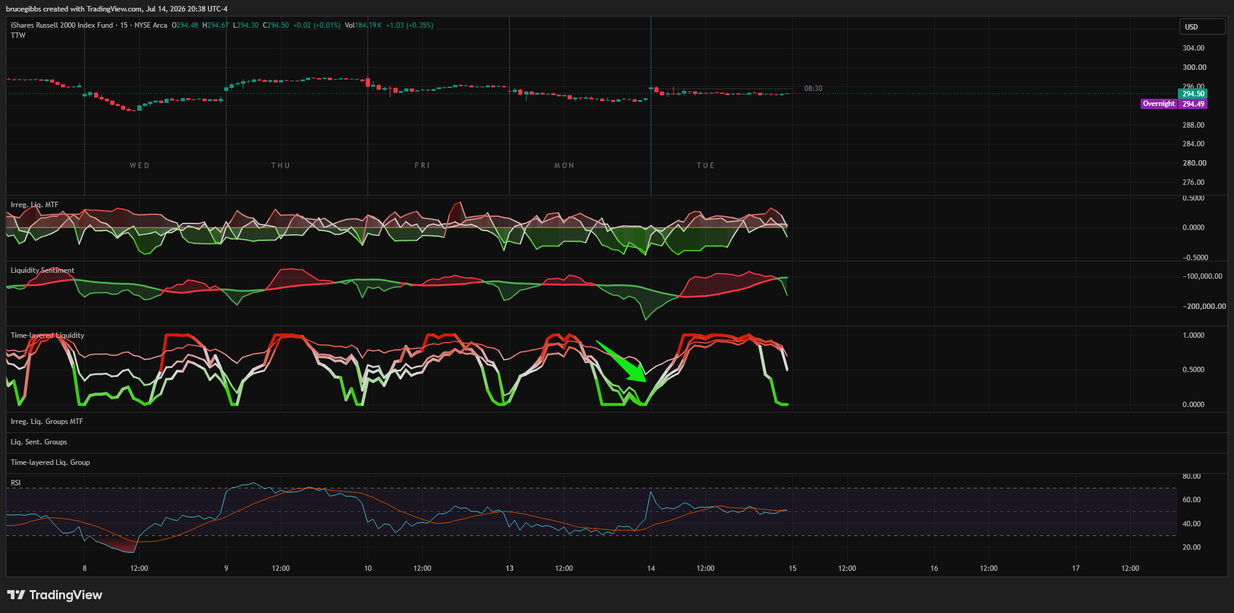Expand the Time-layered Liq. Group pane

click(51, 462)
